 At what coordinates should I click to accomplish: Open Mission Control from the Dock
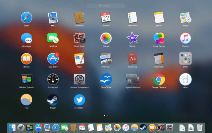[29, 128]
